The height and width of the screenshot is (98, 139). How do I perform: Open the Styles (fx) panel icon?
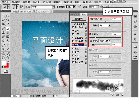[135, 21]
